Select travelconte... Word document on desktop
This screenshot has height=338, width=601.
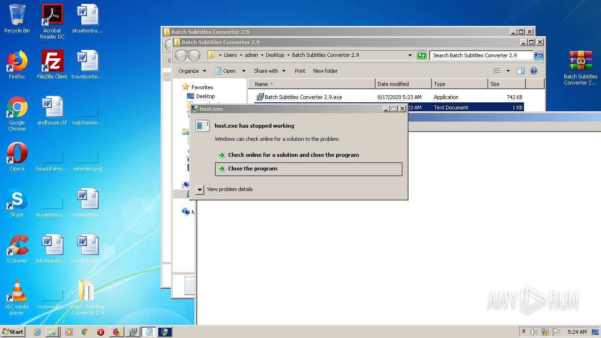(x=87, y=65)
